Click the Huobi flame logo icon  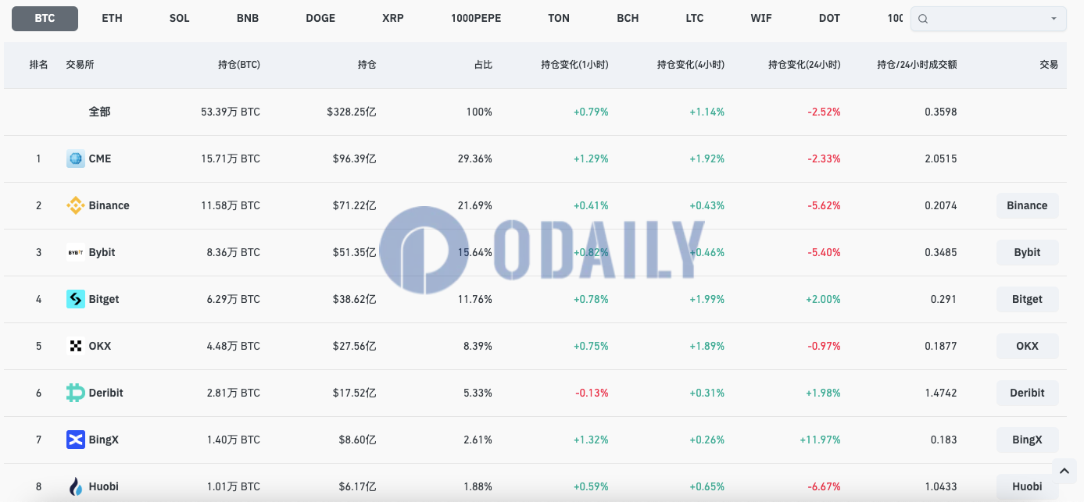click(76, 486)
